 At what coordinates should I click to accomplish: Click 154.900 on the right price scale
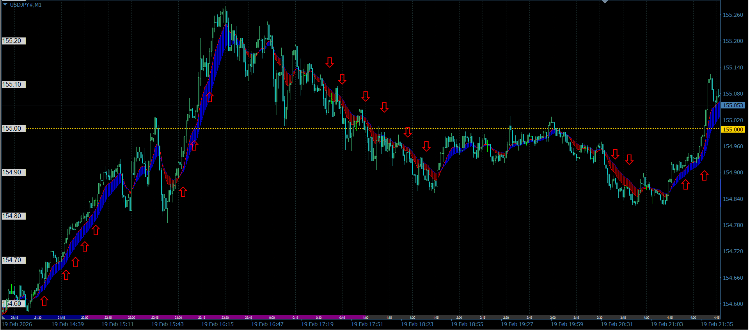pyautogui.click(x=733, y=172)
